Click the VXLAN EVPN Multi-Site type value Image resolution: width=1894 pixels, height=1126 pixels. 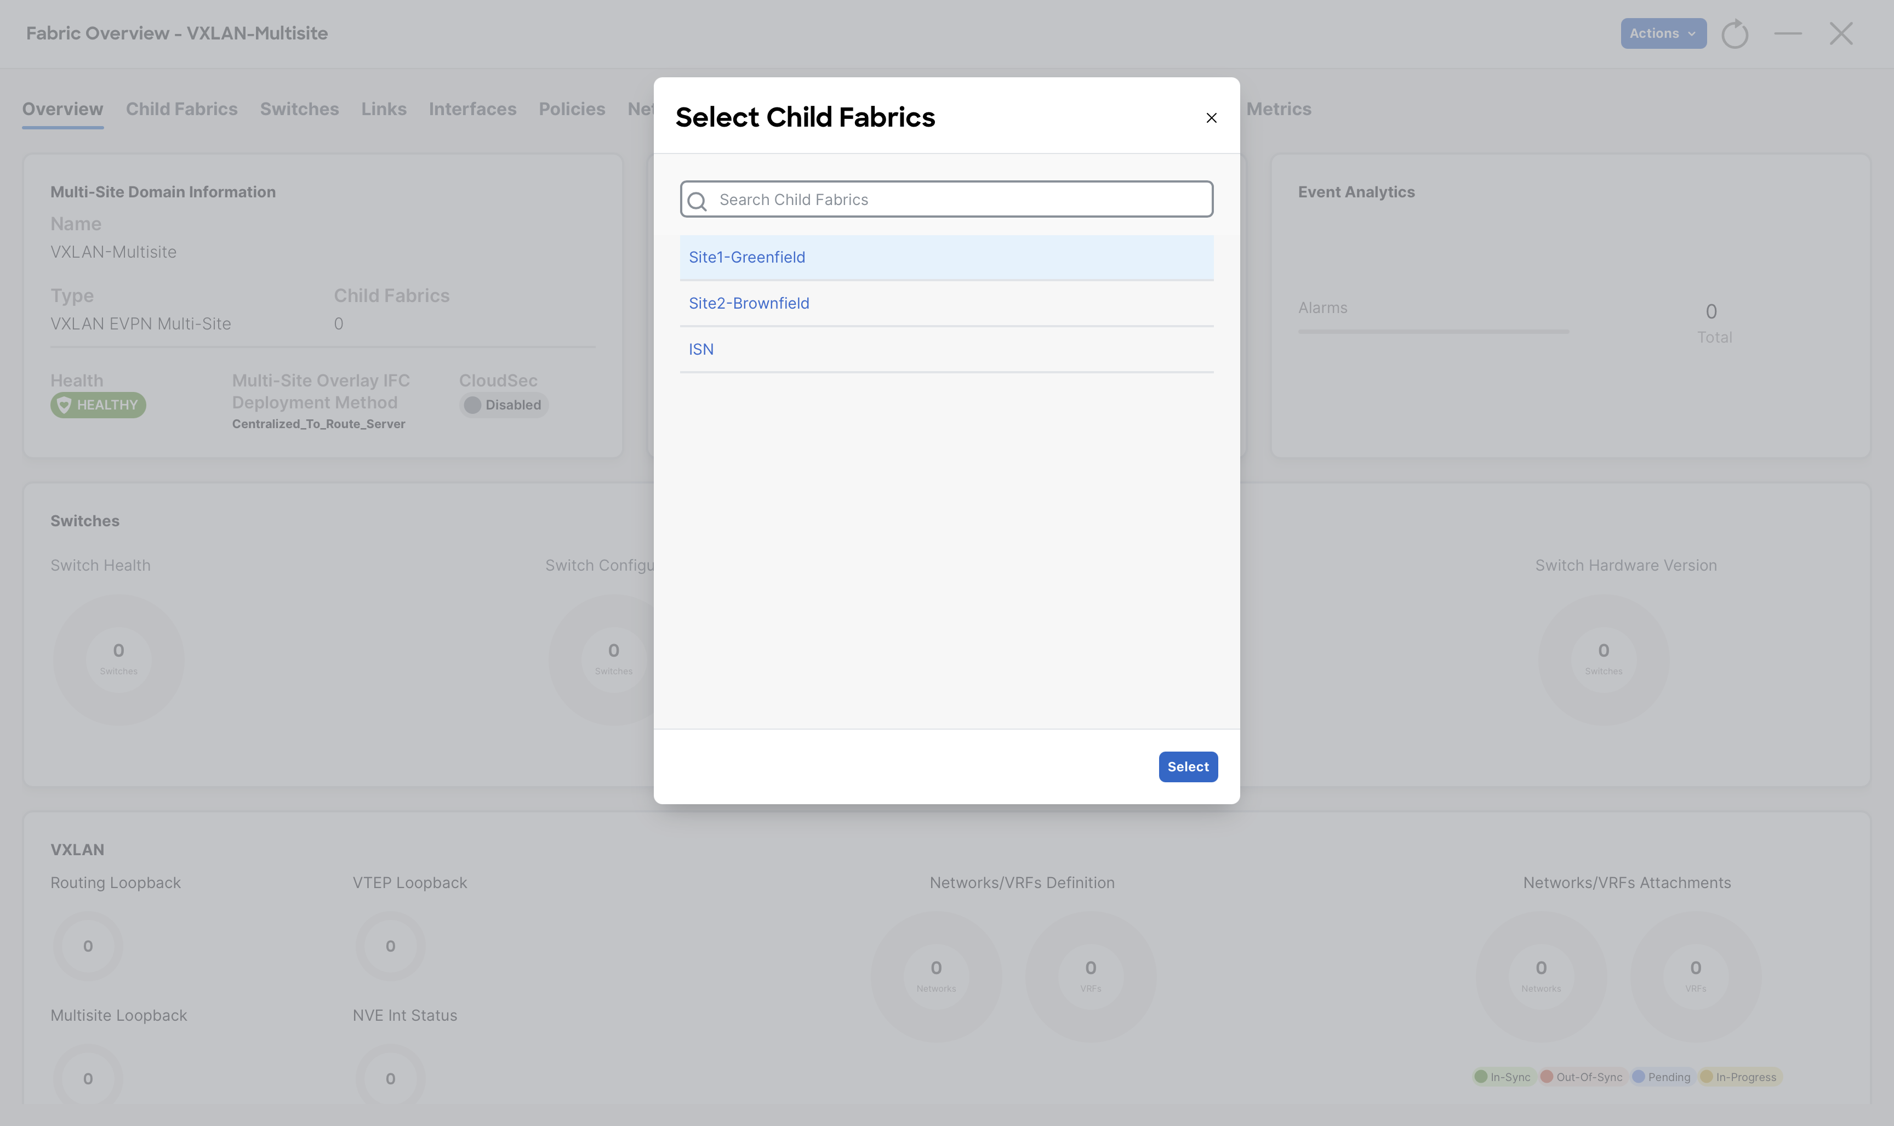point(141,324)
